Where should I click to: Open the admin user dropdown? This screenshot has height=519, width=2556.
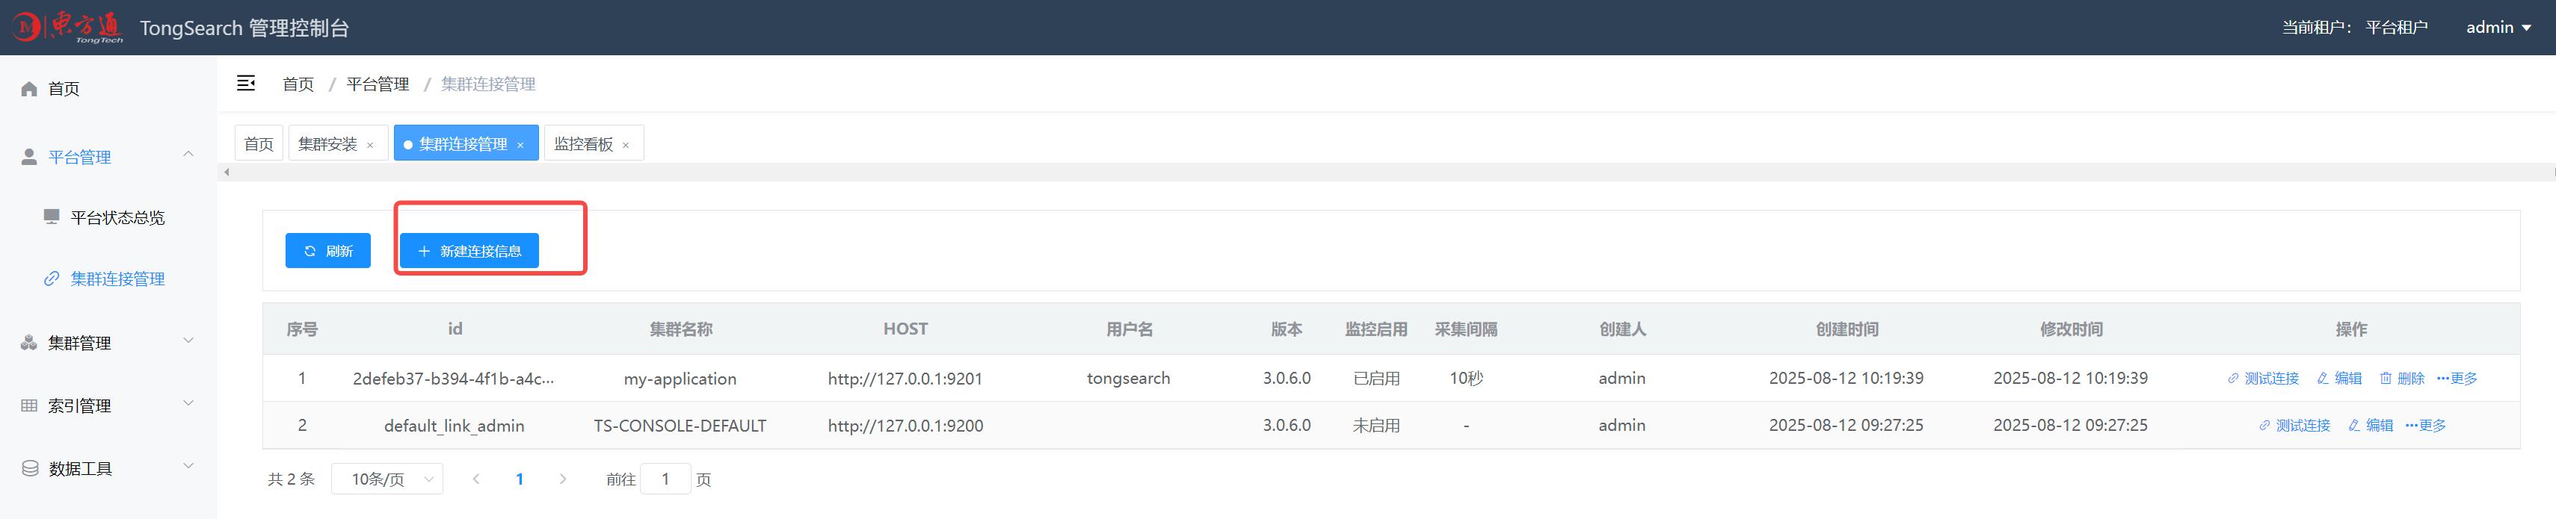(2498, 28)
